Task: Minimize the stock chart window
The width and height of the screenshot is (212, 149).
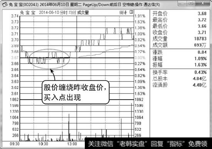Action: pos(182,3)
